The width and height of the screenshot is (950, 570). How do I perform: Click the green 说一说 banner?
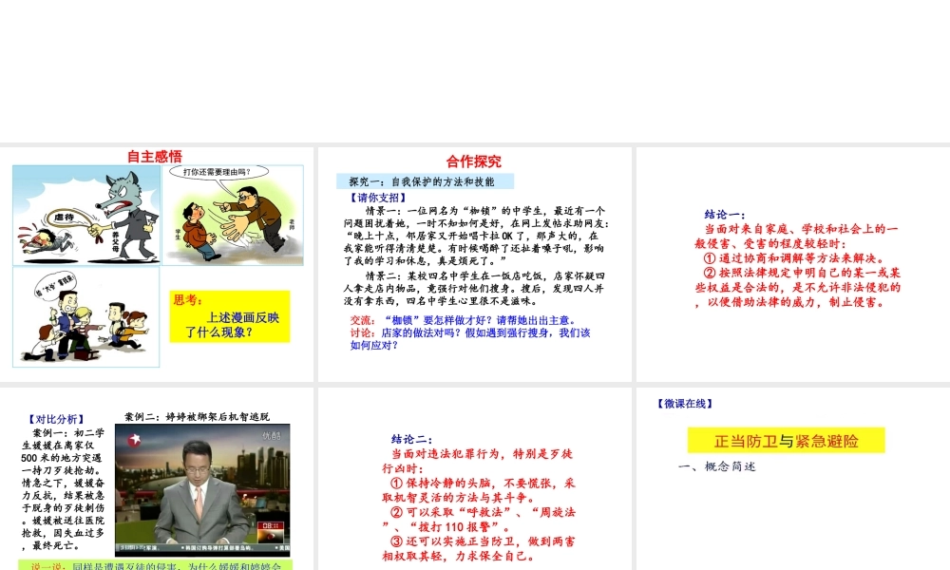click(155, 565)
